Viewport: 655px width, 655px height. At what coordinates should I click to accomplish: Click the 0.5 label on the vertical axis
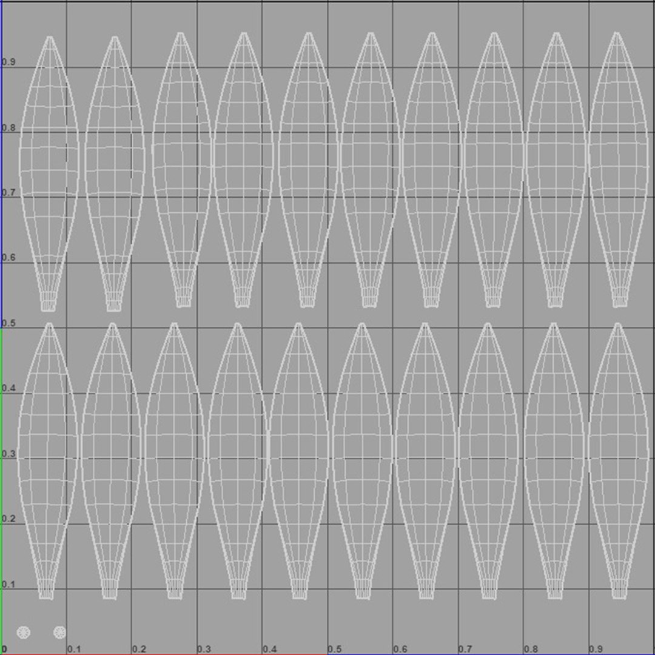coord(8,323)
